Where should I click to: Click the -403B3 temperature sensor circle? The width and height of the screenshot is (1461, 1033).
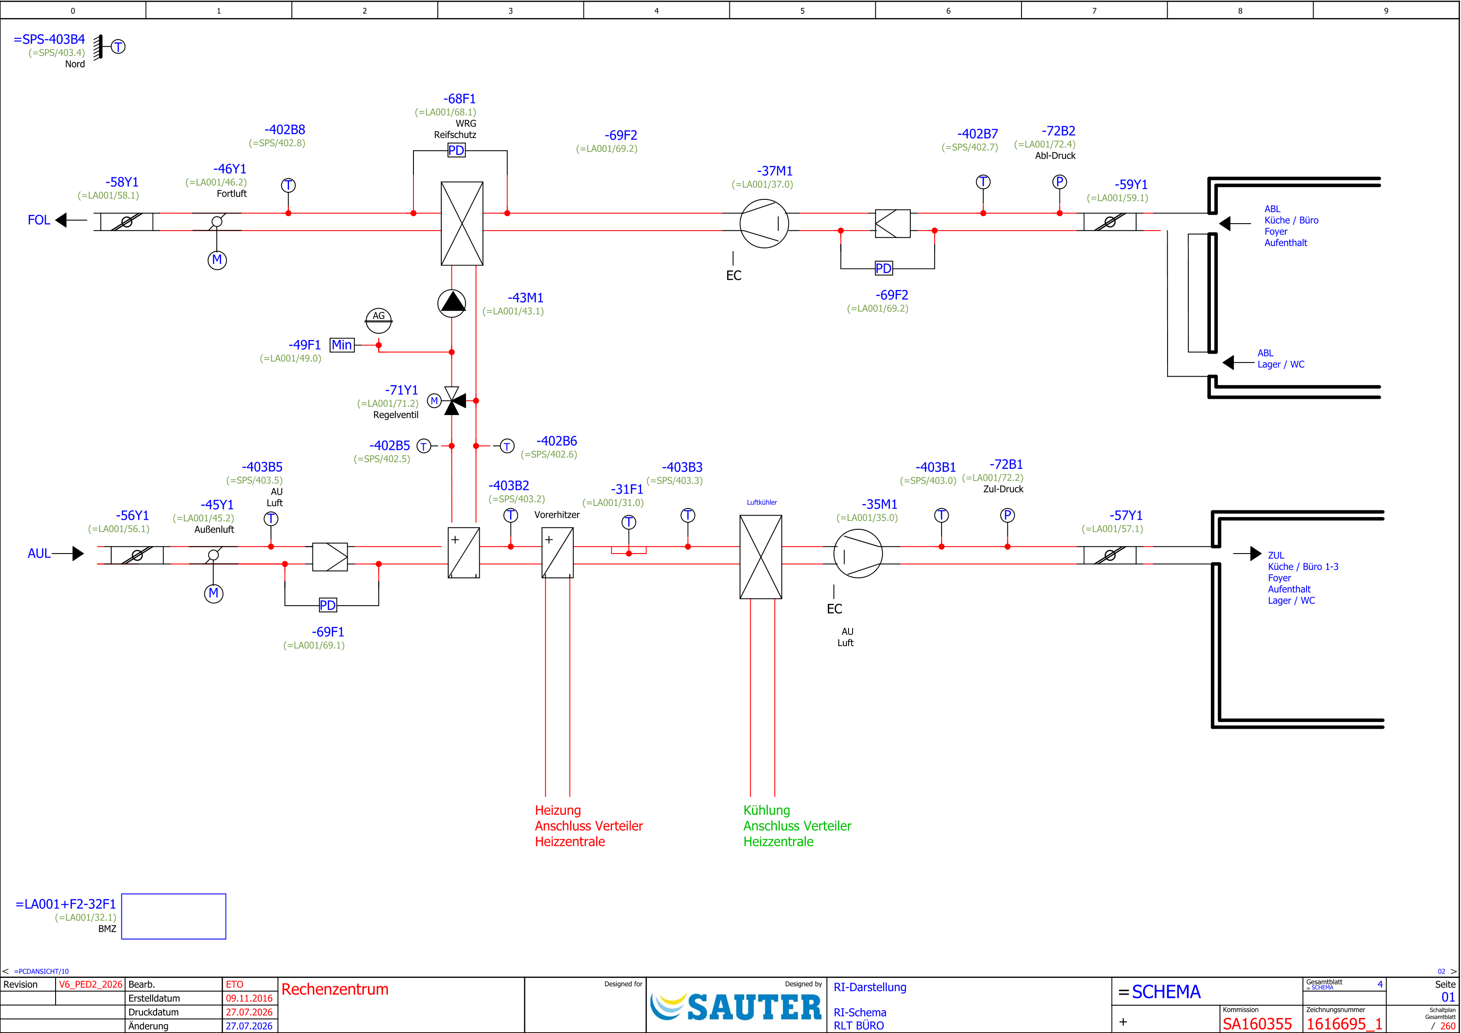pos(688,515)
